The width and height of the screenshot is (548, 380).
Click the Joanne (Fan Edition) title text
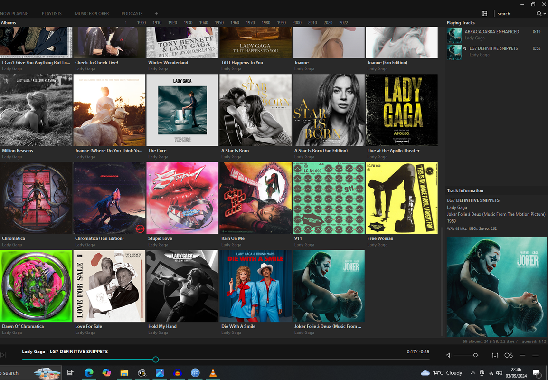tap(387, 63)
